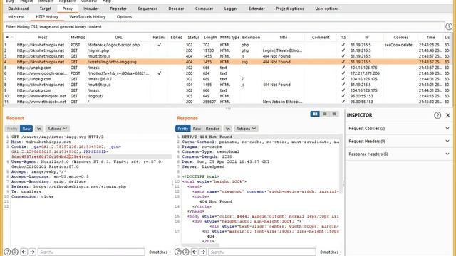
Task: Expand Response Headers section in Inspector
Action: (398, 154)
